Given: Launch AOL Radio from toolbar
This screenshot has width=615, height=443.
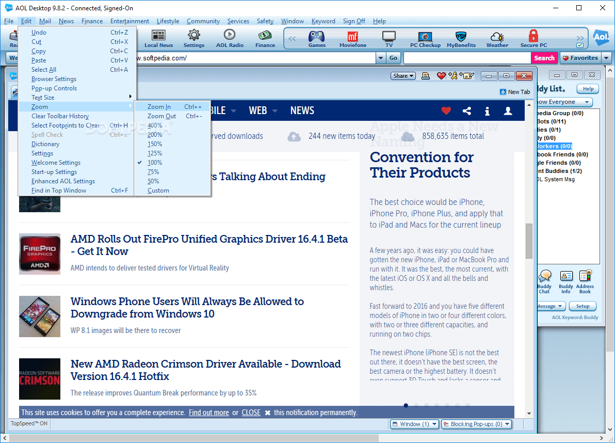Looking at the screenshot, I should (230, 38).
